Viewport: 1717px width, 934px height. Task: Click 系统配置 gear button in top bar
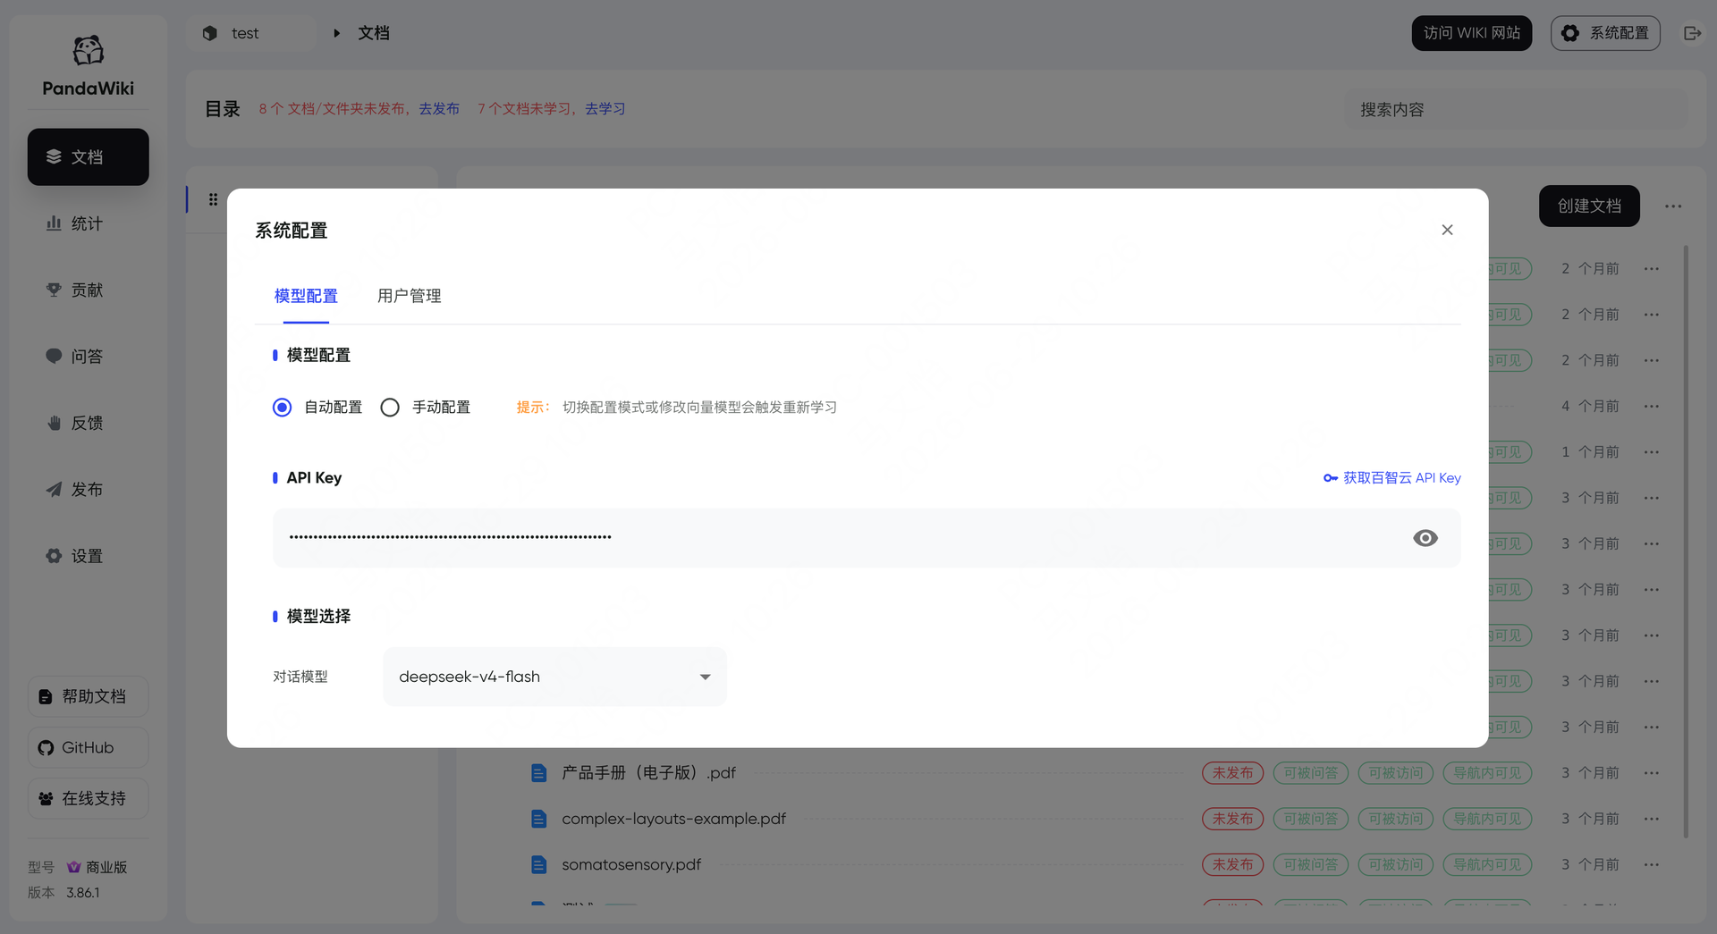point(1605,33)
